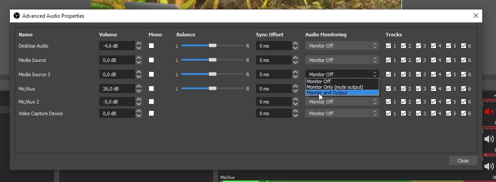496x182 pixels.
Task: Select Monitor and Output option
Action: 342,93
